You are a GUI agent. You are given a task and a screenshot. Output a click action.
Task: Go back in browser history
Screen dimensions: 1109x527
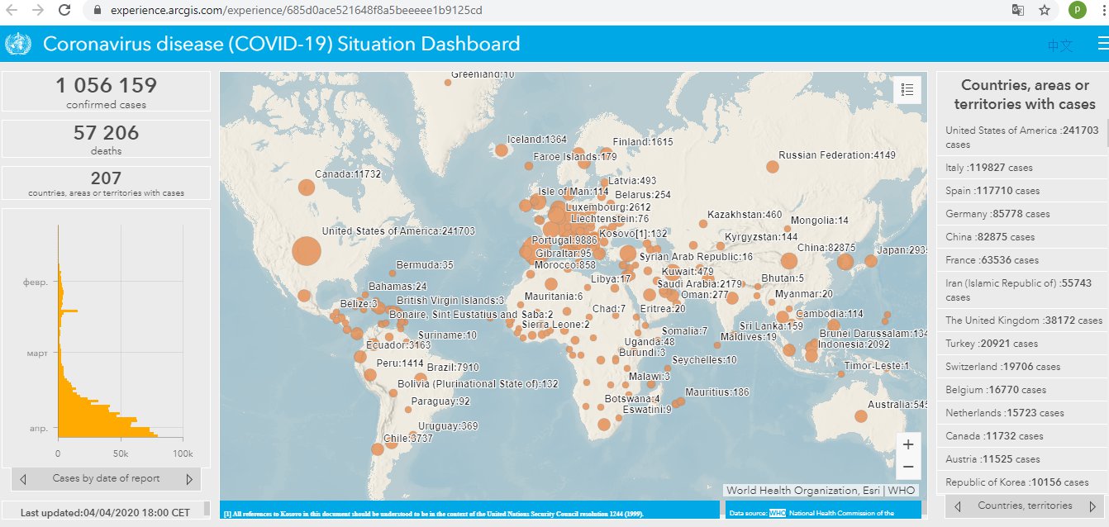pos(12,11)
